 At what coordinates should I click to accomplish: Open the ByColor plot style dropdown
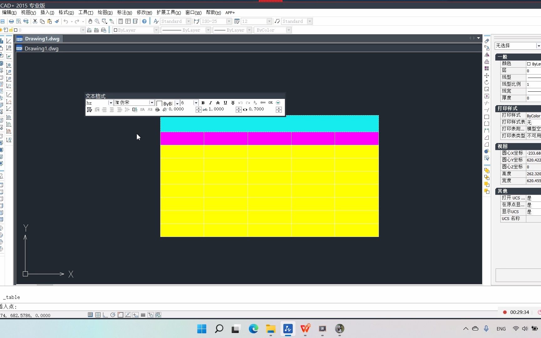(x=289, y=30)
